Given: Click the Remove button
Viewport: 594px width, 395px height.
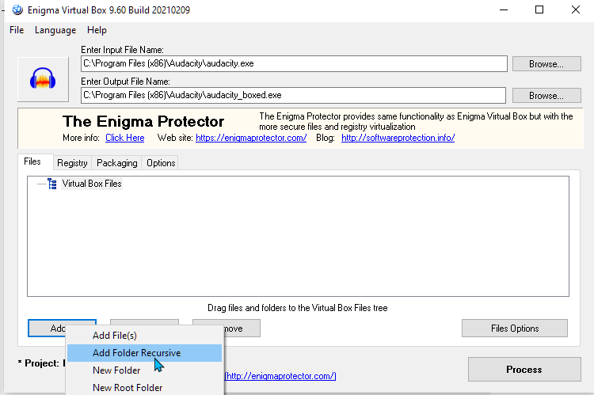Looking at the screenshot, I should (x=242, y=328).
